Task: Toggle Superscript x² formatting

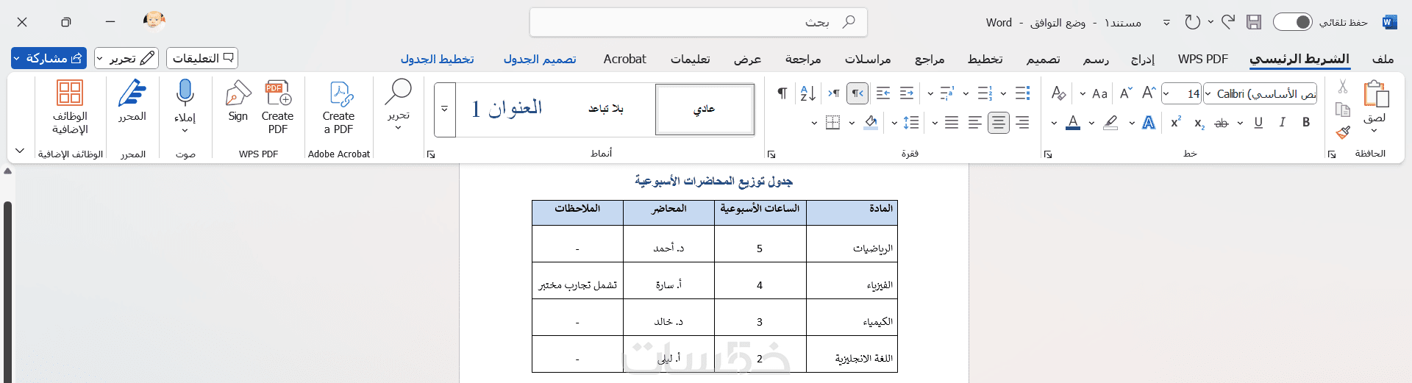Action: point(1175,122)
